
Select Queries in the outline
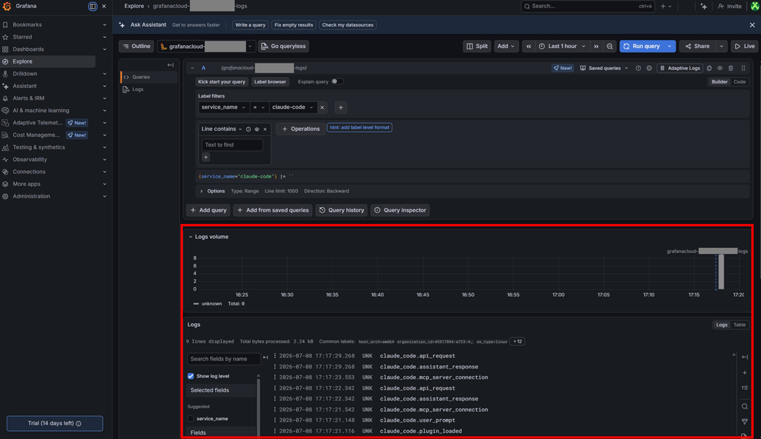[x=149, y=77]
